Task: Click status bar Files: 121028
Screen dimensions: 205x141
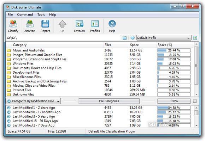Action: (x=57, y=131)
